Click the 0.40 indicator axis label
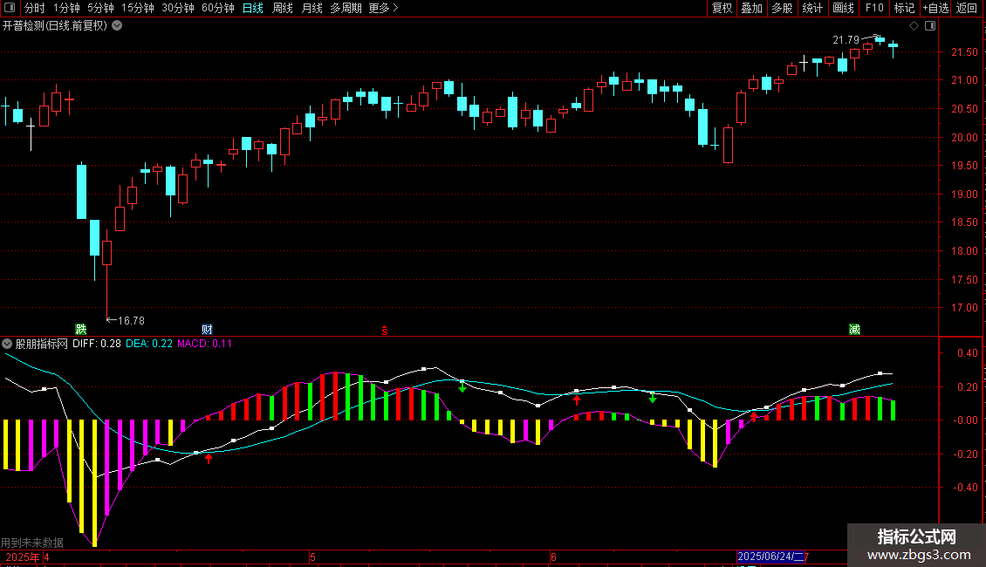Image resolution: width=986 pixels, height=567 pixels. tap(967, 353)
